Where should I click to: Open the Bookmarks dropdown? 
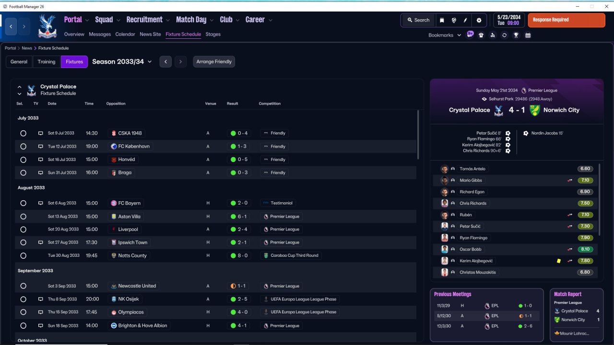[445, 35]
